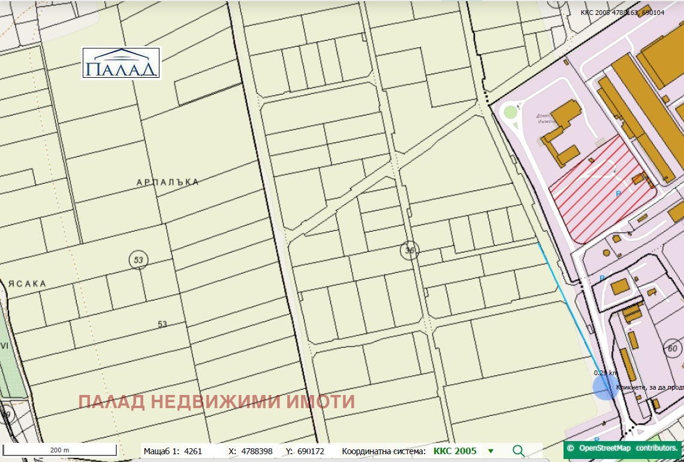Screen dimensions: 684x462
Task: Click the circled 36 district marker
Action: click(409, 251)
